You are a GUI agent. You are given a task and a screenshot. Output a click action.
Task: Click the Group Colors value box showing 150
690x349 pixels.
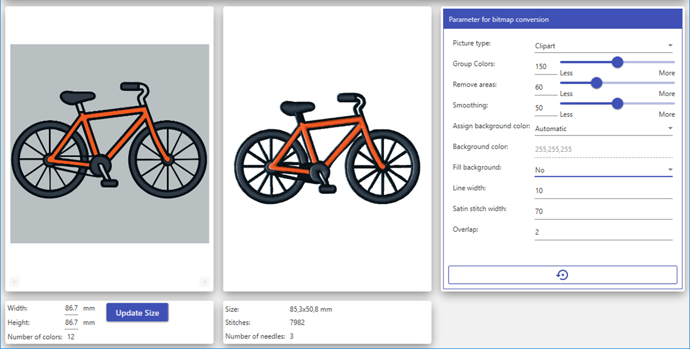544,67
